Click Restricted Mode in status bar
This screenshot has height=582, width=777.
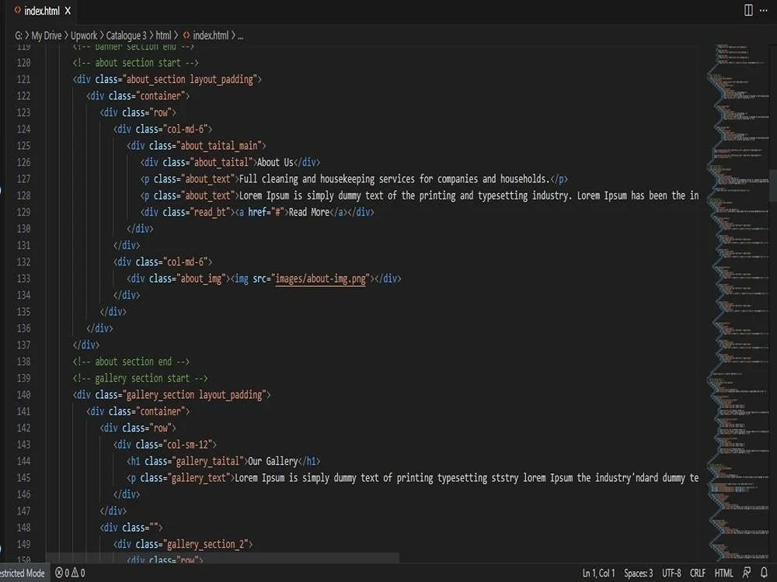[23, 573]
